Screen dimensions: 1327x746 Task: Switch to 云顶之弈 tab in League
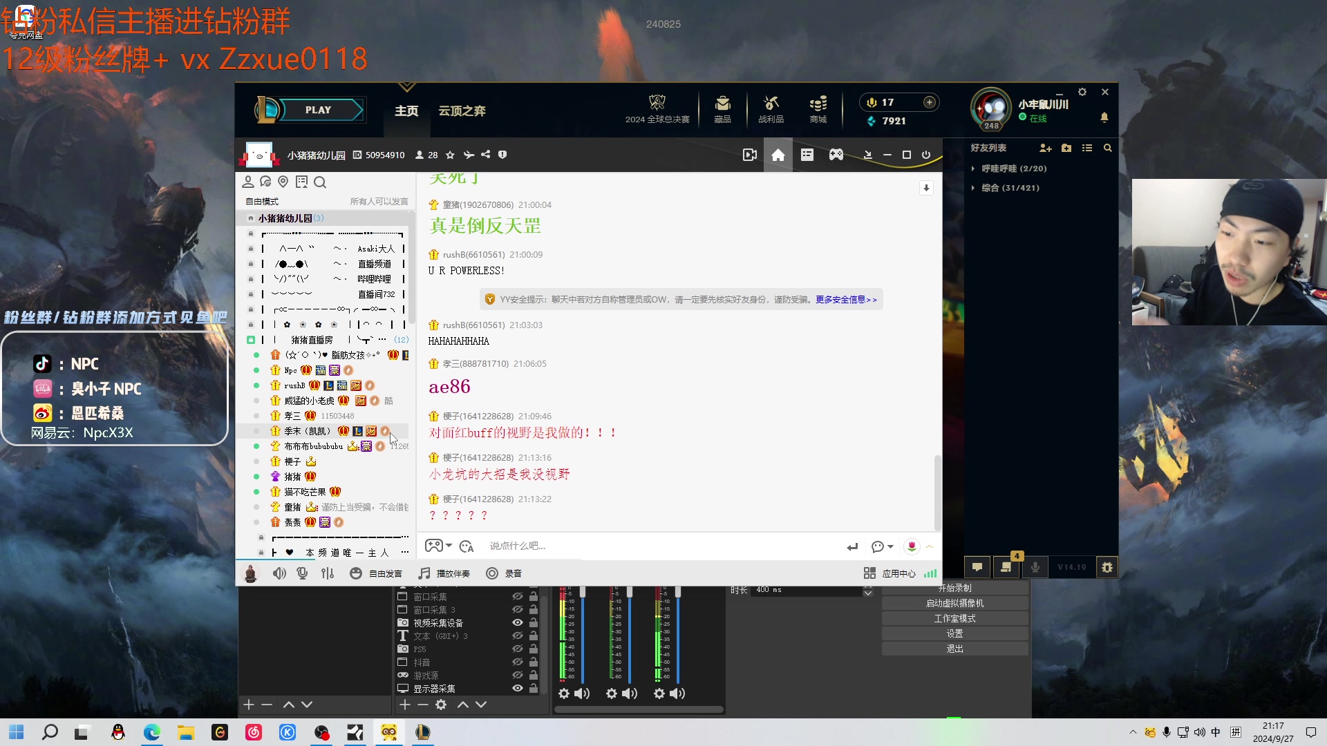[x=462, y=111]
